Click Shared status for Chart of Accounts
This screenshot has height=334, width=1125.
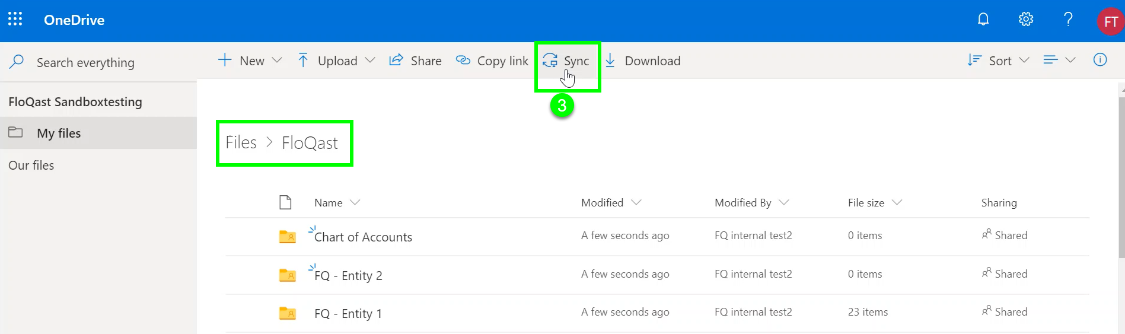(1011, 235)
